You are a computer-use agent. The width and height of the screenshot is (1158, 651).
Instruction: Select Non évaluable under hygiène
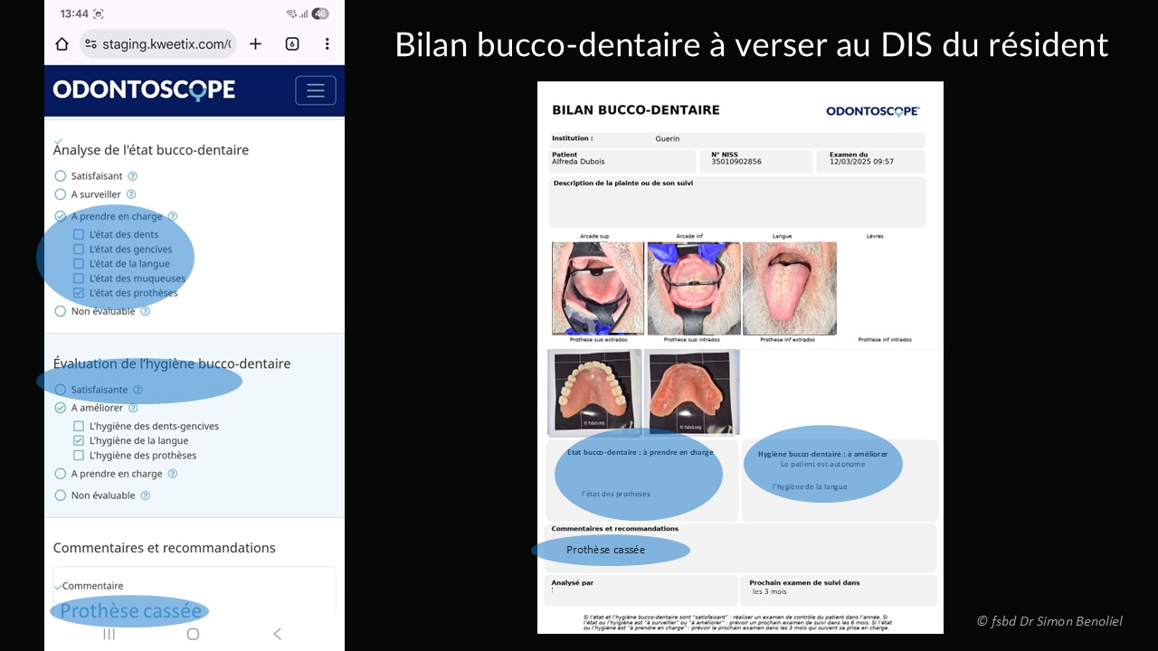pos(61,495)
